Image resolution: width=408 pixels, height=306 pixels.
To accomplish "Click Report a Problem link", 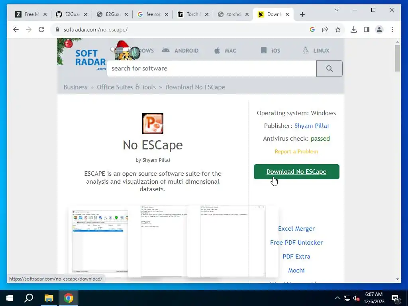I will point(296,151).
